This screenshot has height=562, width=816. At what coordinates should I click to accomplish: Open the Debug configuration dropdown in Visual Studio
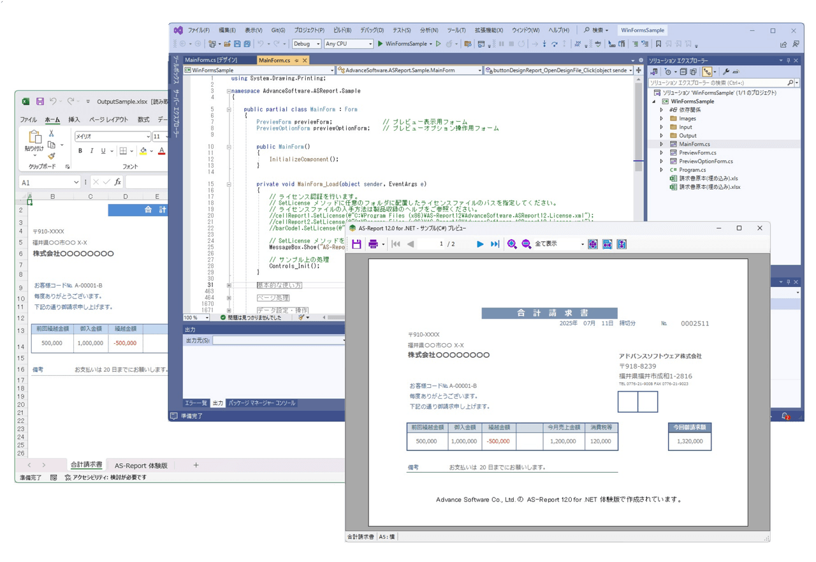306,44
